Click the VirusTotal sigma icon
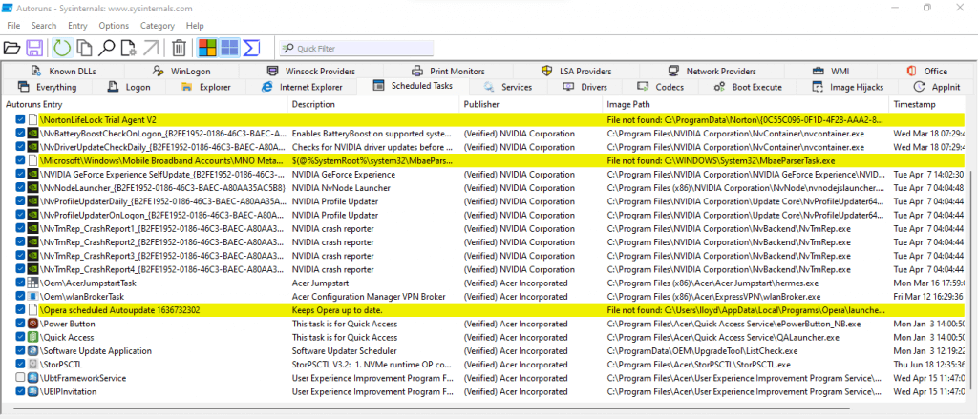The width and height of the screenshot is (978, 419). click(252, 48)
